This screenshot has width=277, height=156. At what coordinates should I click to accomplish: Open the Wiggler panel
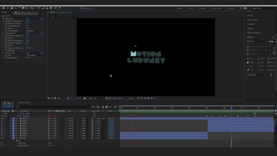[250, 29]
